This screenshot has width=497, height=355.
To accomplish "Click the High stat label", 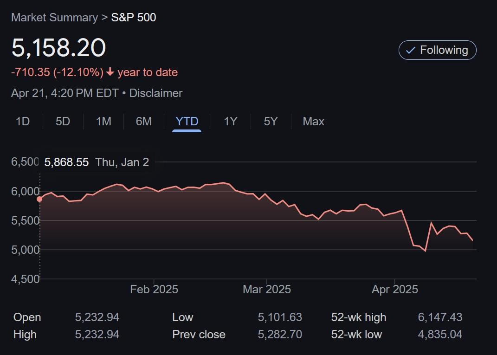I will tap(25, 335).
